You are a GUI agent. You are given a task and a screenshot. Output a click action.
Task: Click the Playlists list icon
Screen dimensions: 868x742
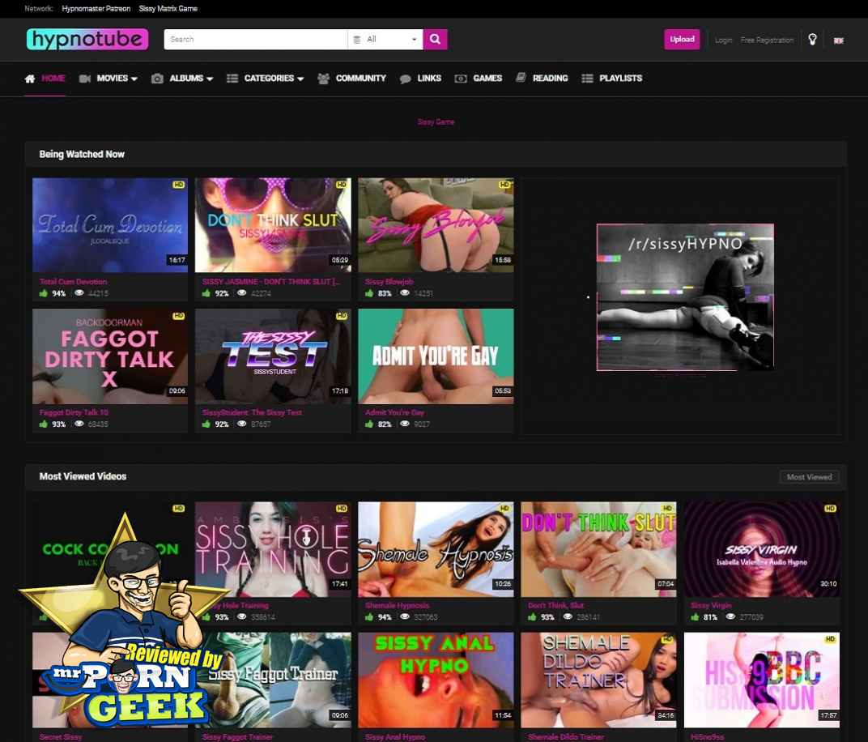coord(587,79)
